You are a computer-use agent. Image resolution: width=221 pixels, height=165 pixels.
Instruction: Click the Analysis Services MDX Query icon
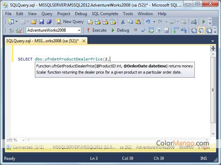pos(97,22)
